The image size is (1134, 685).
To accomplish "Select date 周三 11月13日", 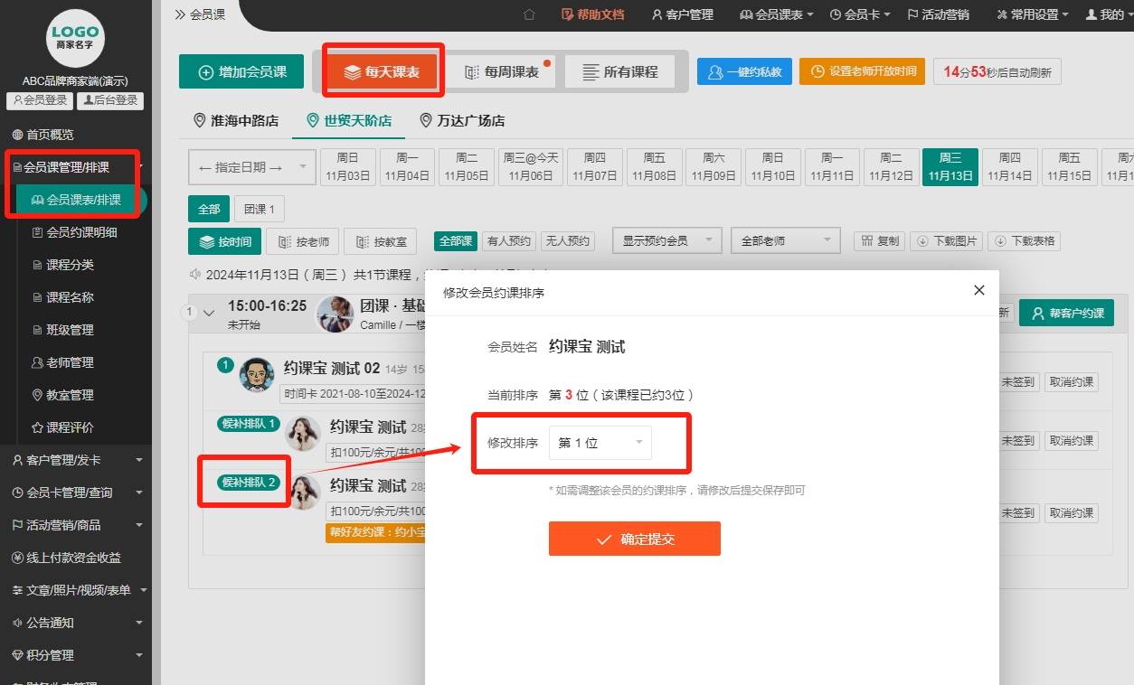I will tap(950, 167).
